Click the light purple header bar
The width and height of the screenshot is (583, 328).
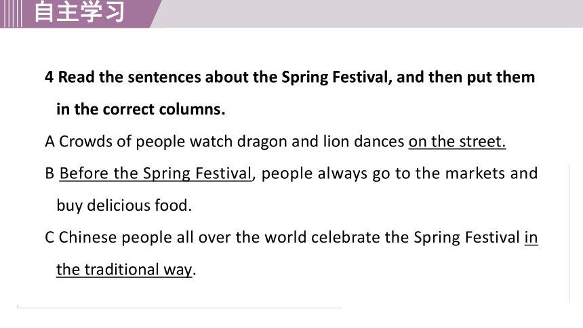pos(368,14)
